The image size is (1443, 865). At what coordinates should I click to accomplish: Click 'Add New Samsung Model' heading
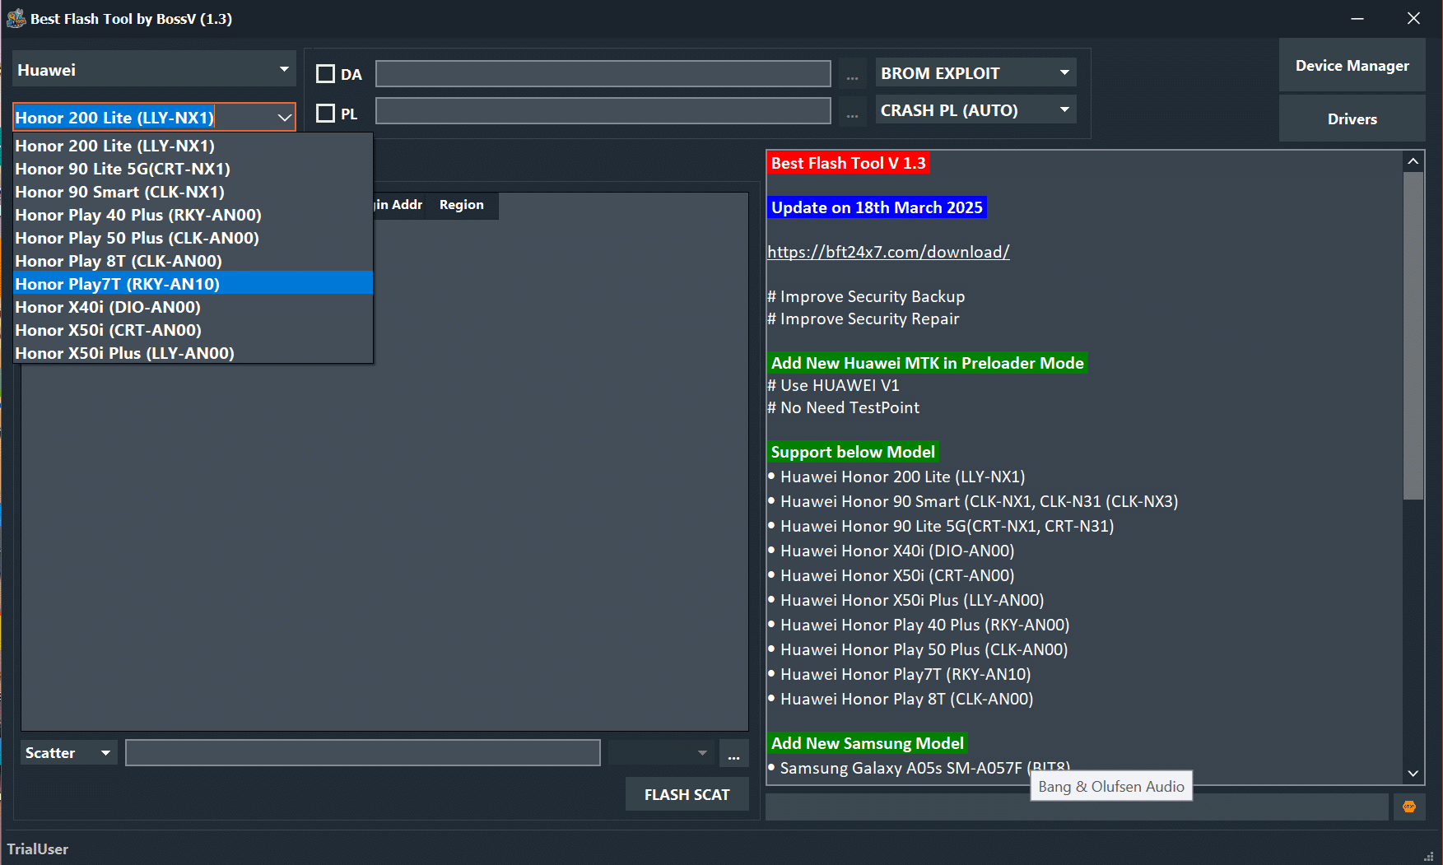point(867,743)
